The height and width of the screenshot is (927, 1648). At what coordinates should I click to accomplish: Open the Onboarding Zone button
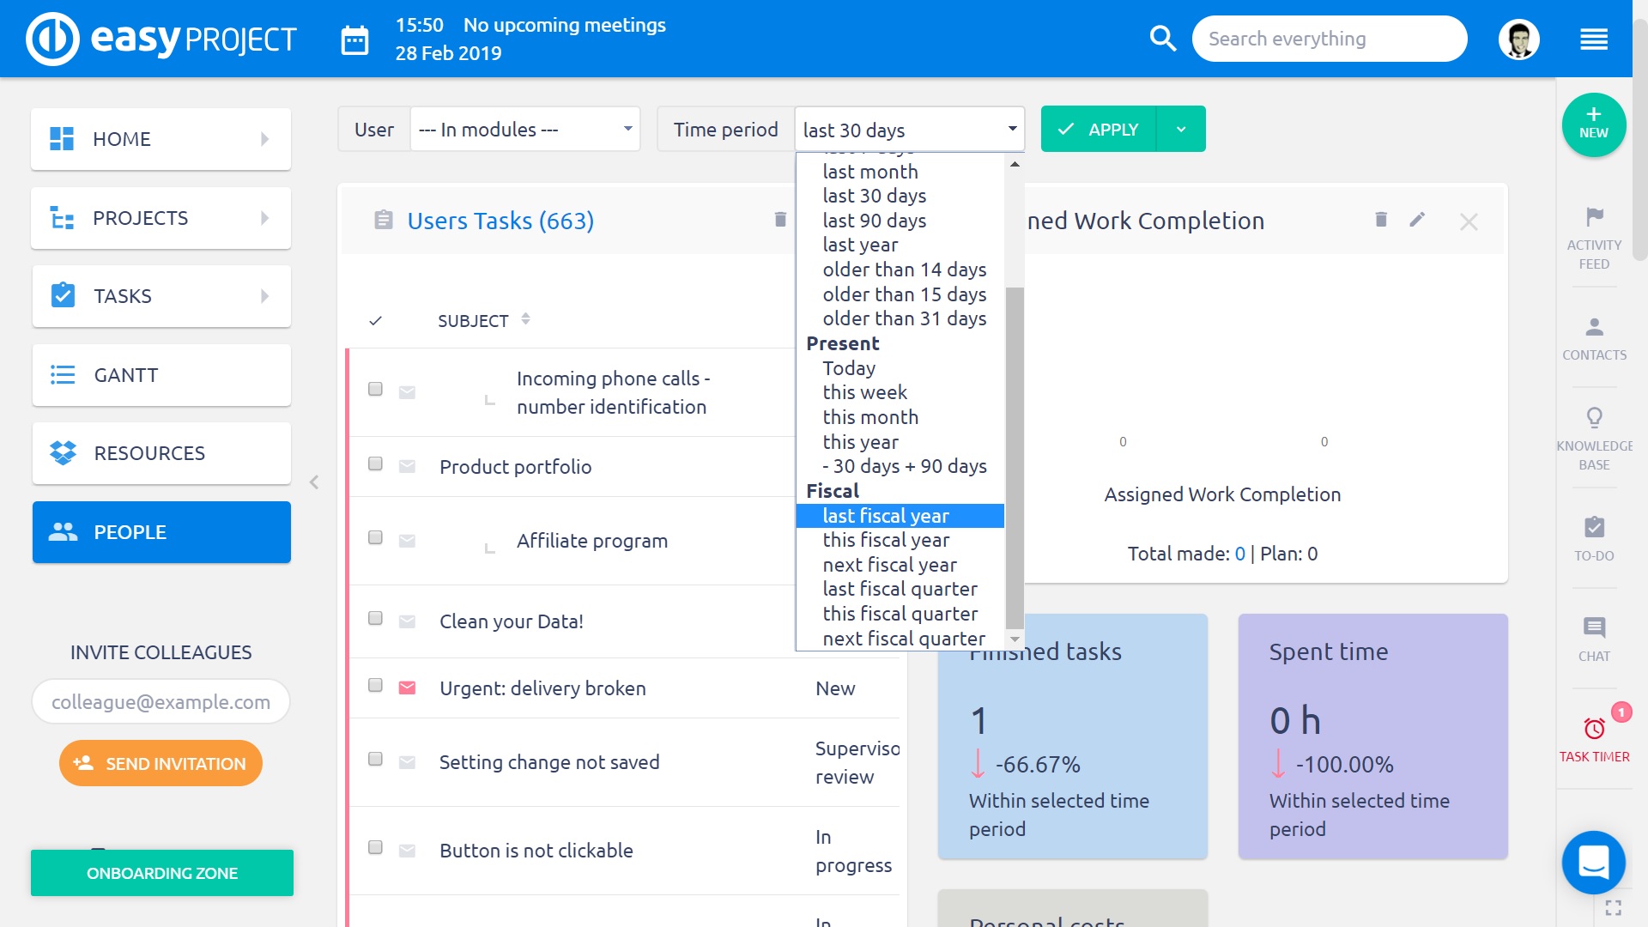tap(162, 873)
